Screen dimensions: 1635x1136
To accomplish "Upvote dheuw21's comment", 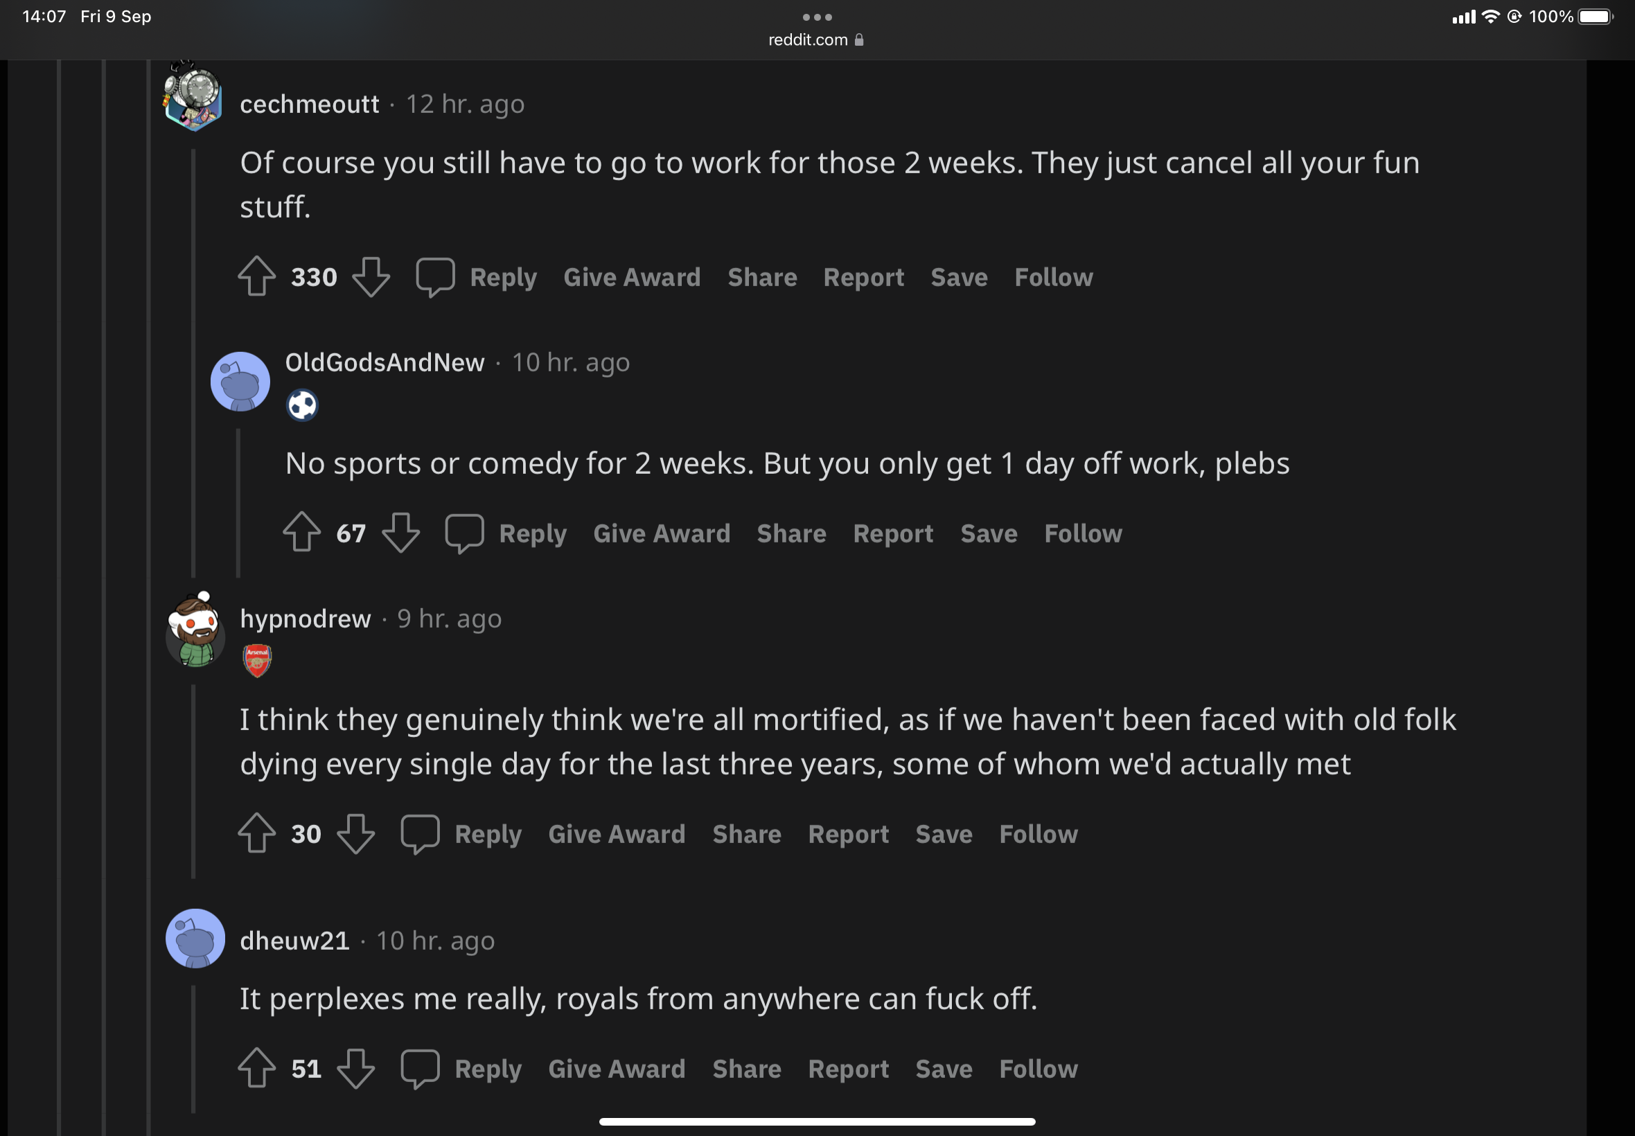I will coord(256,1068).
